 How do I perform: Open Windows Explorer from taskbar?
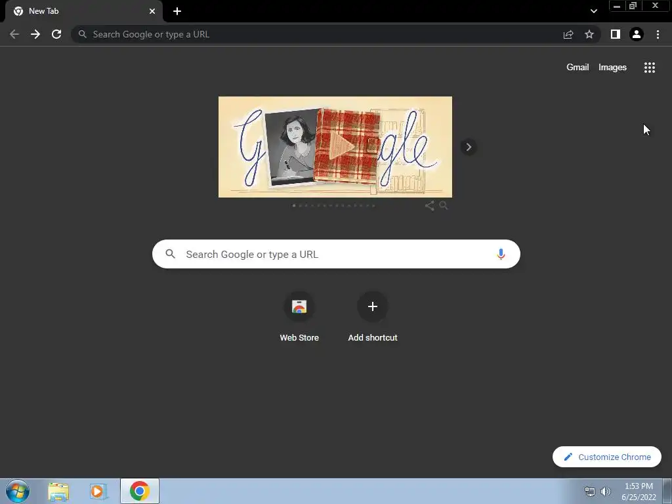58,492
